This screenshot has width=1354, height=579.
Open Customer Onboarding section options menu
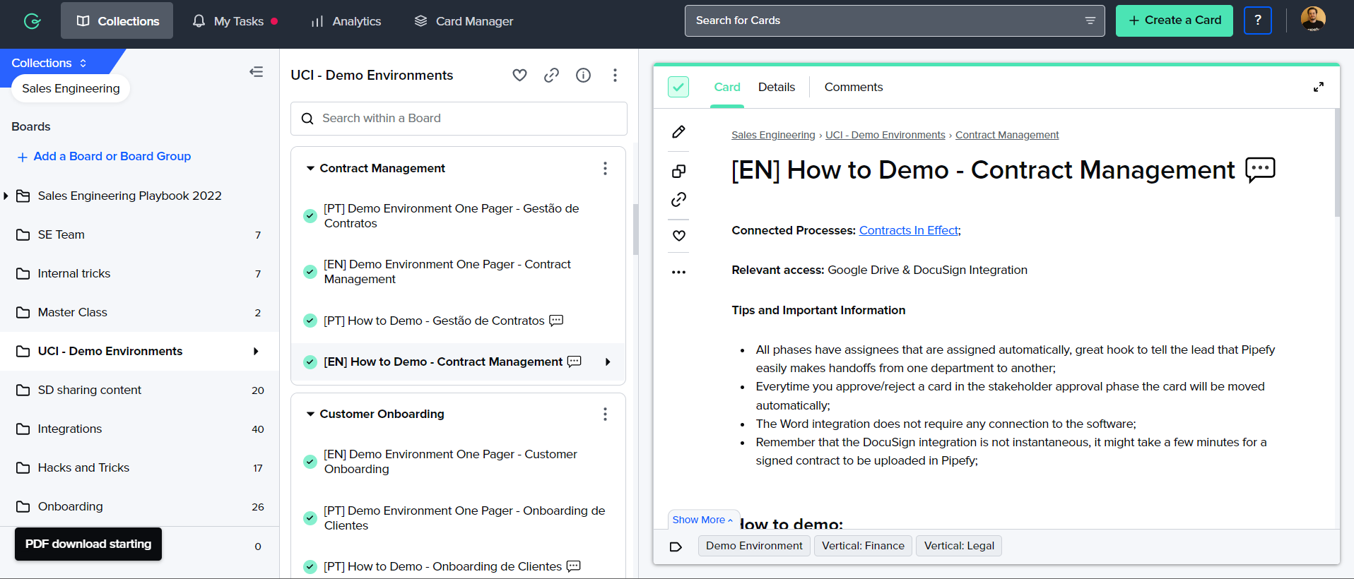(x=605, y=414)
